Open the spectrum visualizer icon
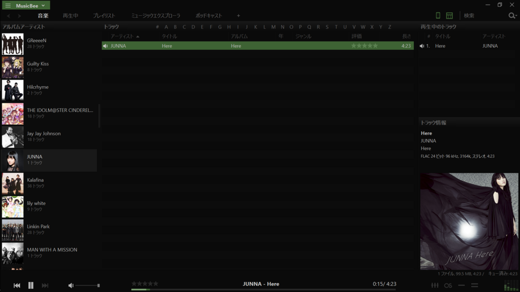The height and width of the screenshot is (292, 520). (511, 286)
